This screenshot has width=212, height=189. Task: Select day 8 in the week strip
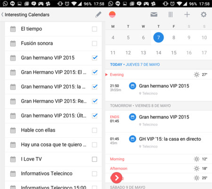point(174,38)
